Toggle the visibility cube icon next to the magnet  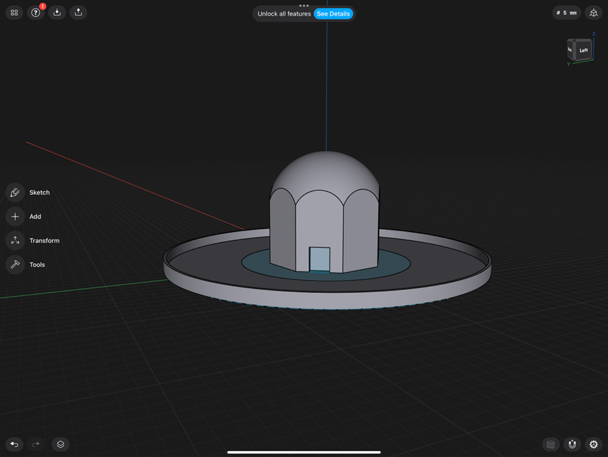point(551,444)
